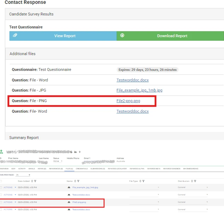Open Distribution dropdown on the File2-png.png row
Viewport: 224px width, 213px height.
pyautogui.click(x=193, y=202)
